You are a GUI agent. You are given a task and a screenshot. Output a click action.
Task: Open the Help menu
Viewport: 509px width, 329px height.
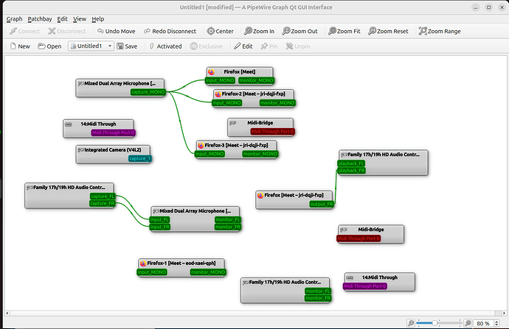[97, 19]
